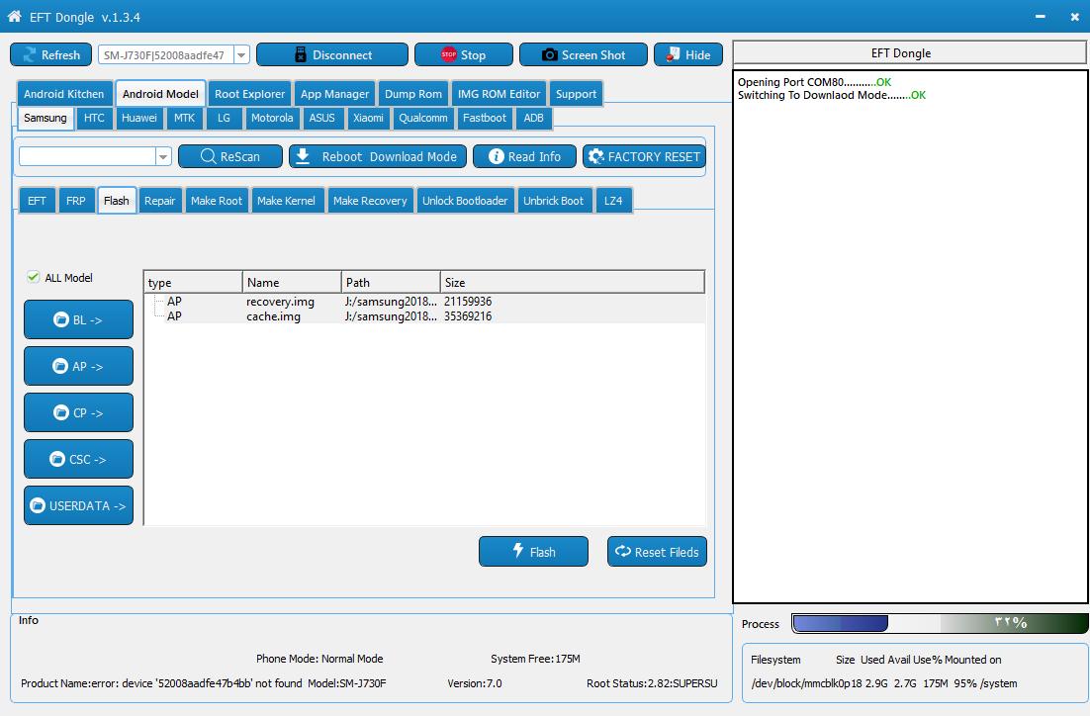Select the Xiaomi brand tab
This screenshot has width=1090, height=716.
(368, 118)
